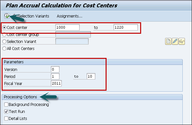Select the Cost center radio button

click(x=4, y=27)
